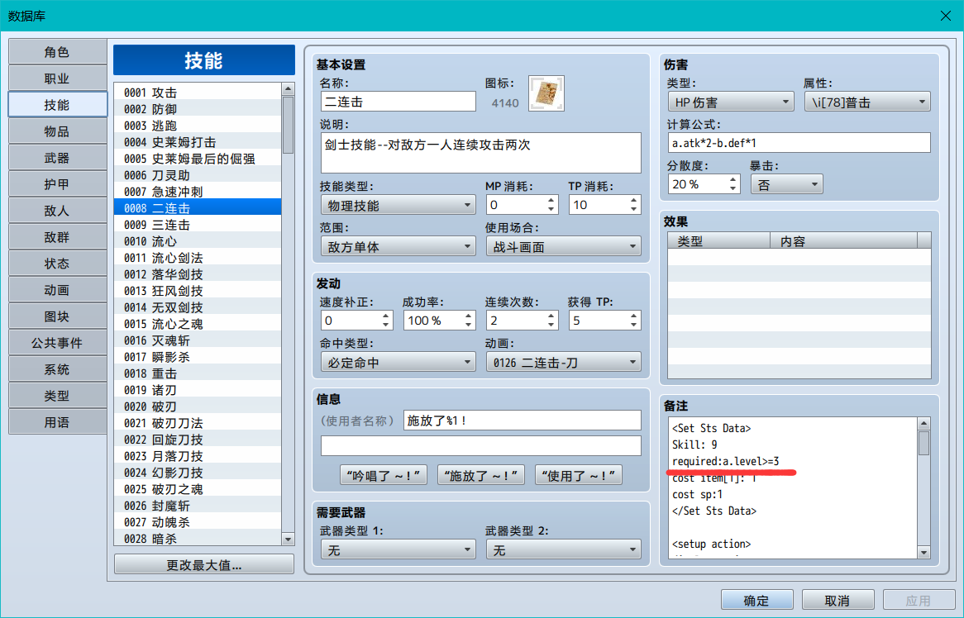Select skill 0016 灭魂斩 in list
Viewport: 964px width, 618px height.
(198, 340)
